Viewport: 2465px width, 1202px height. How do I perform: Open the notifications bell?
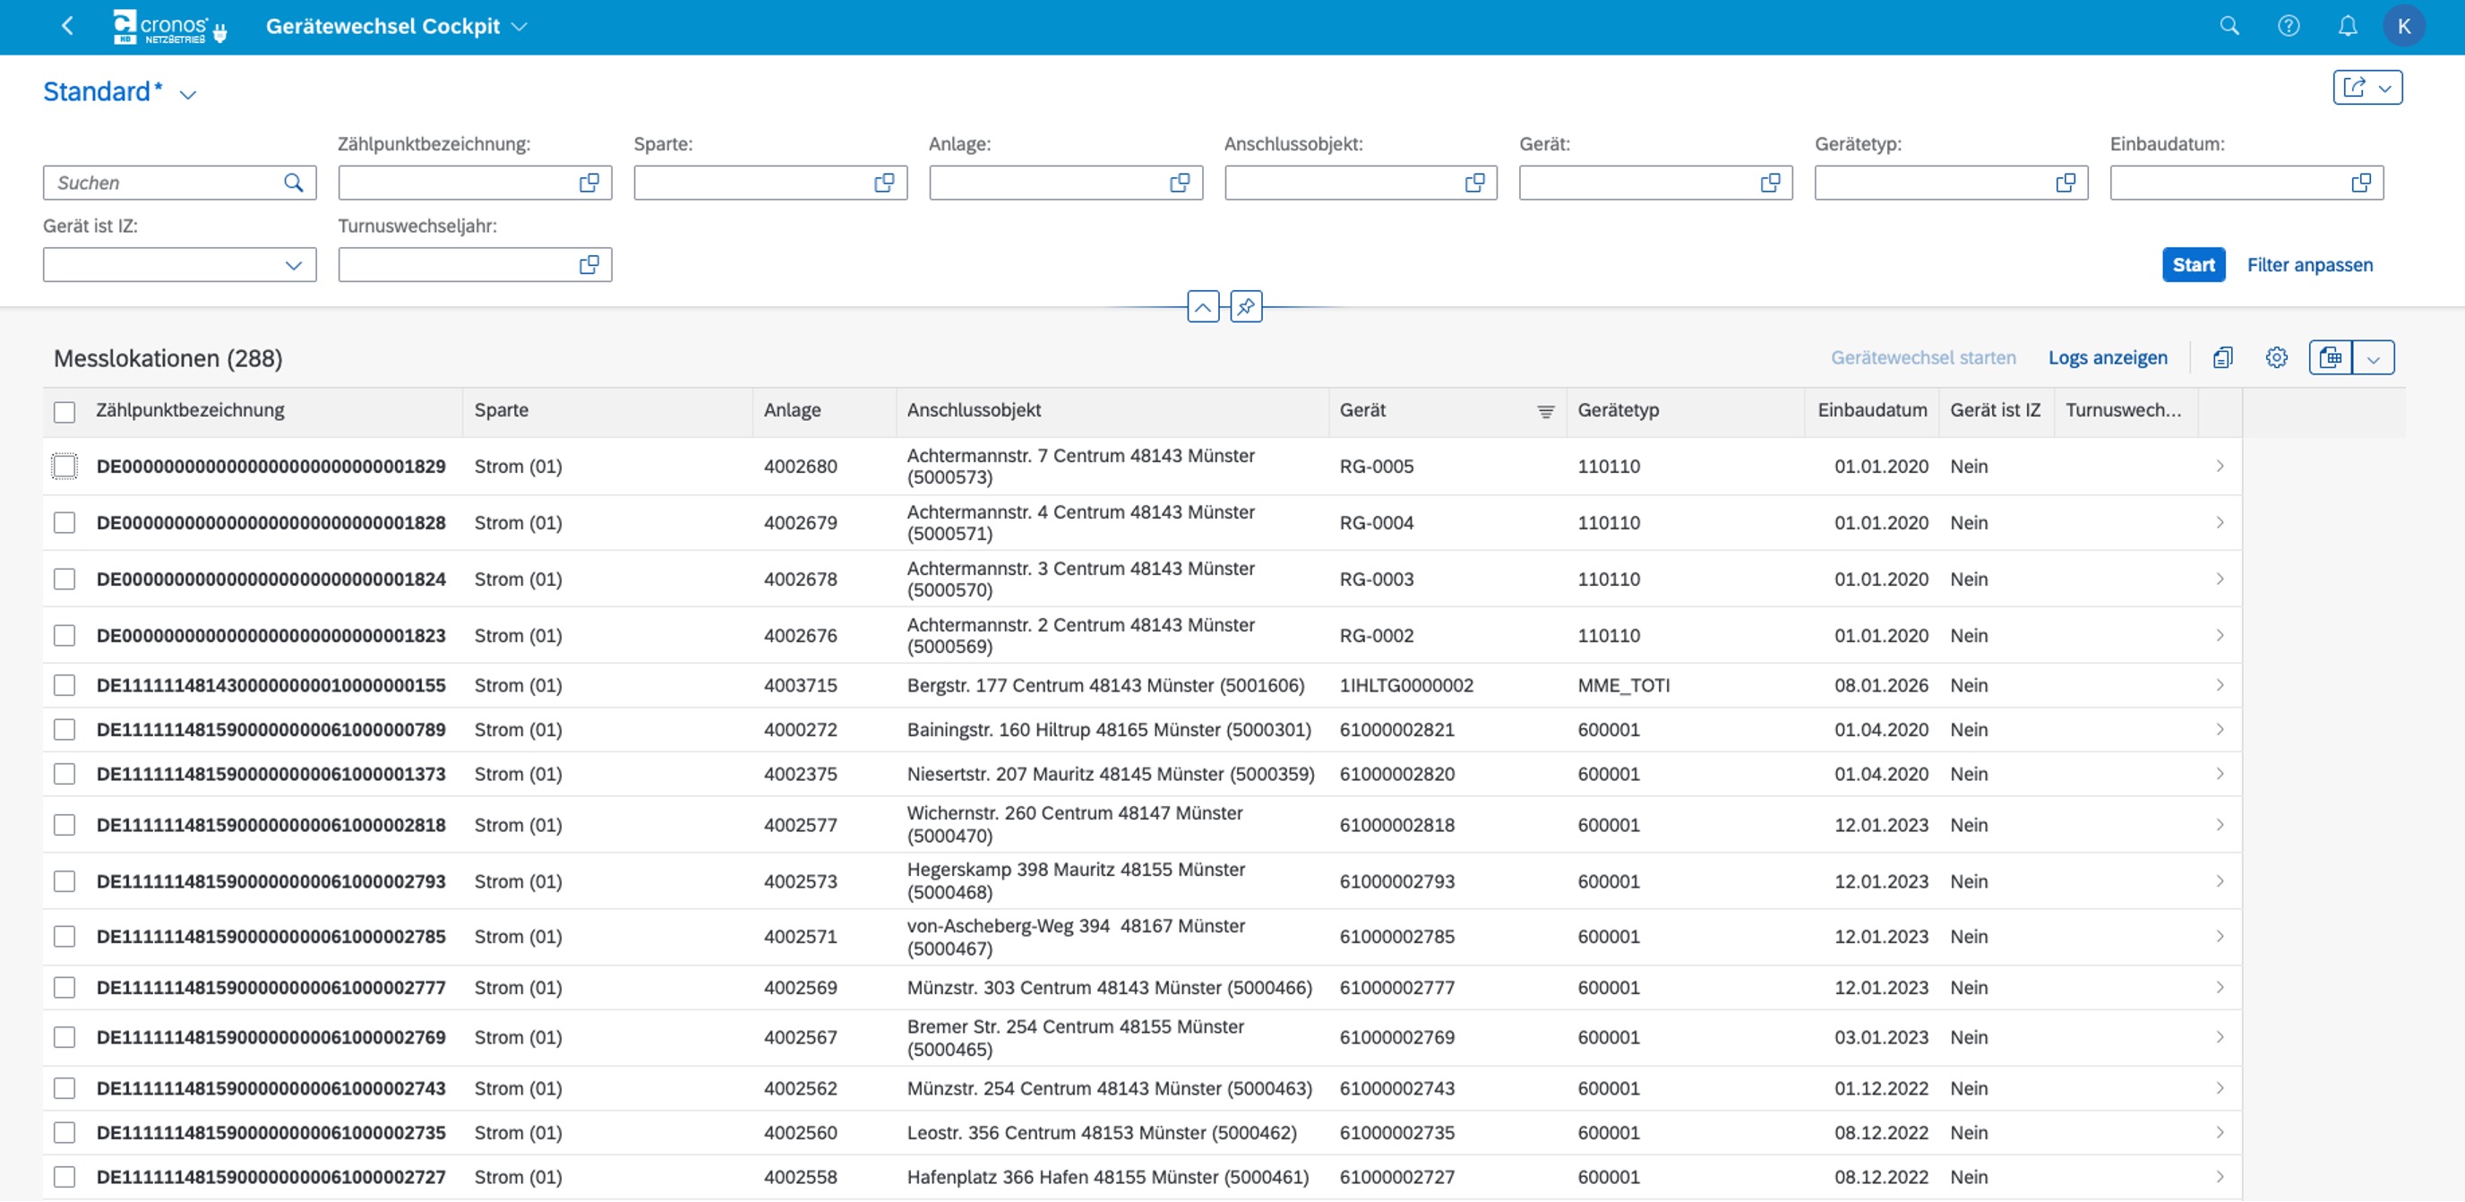2348,26
